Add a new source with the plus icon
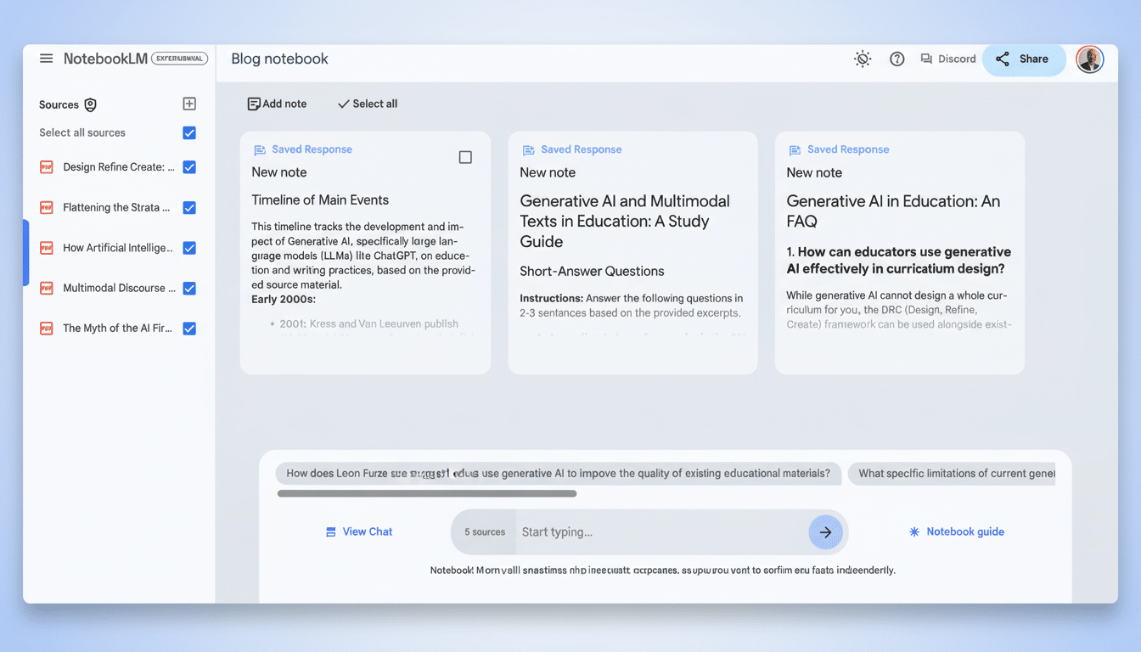This screenshot has height=652, width=1141. (x=189, y=104)
